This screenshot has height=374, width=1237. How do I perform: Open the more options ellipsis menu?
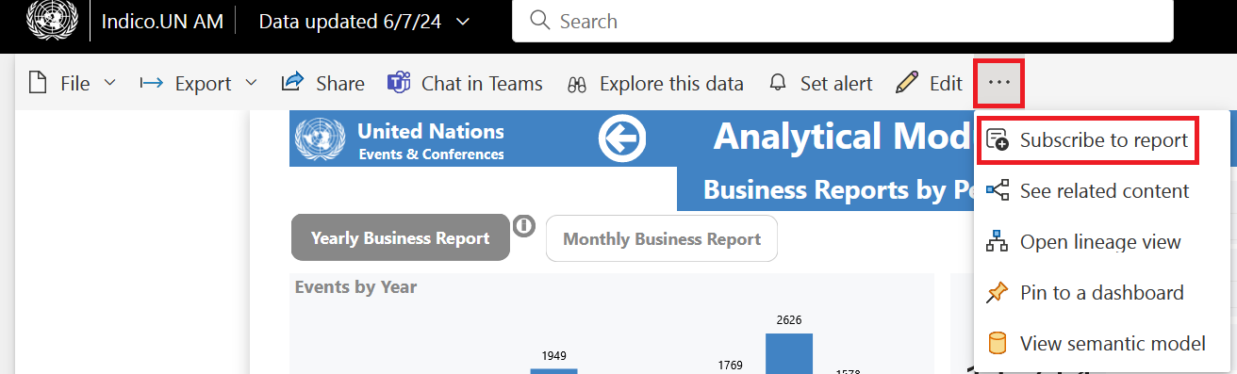tap(999, 82)
